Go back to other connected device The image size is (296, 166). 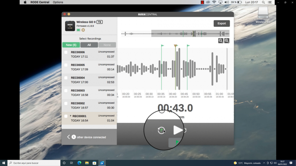(x=68, y=137)
